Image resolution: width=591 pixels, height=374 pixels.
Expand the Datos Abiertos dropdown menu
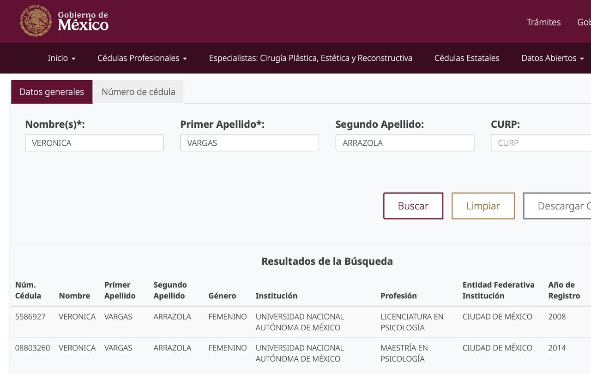point(553,58)
